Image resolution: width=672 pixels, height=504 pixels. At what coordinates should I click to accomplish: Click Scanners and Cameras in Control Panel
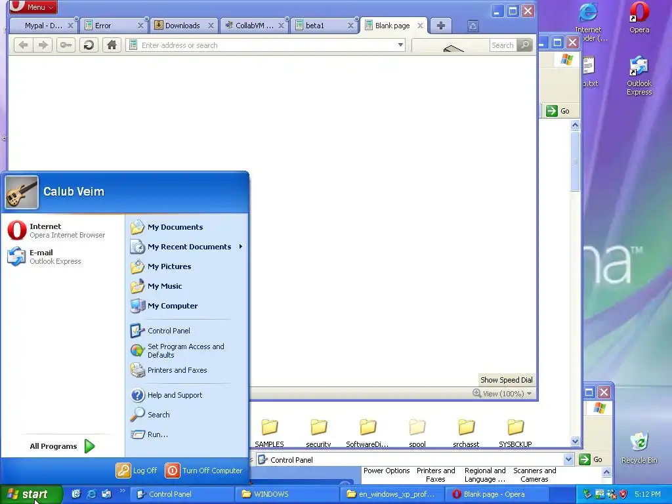(x=534, y=475)
